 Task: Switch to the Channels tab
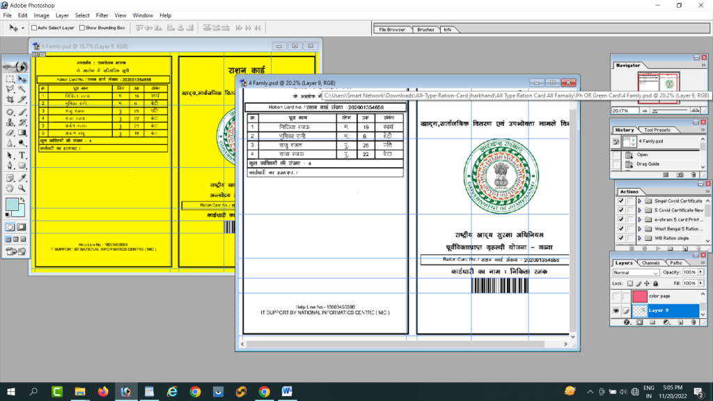[x=651, y=262]
